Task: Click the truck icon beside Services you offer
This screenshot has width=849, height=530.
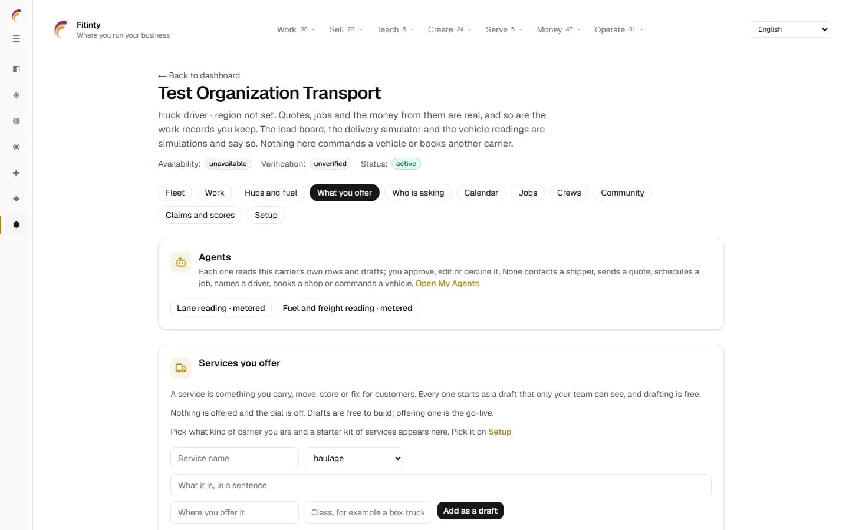Action: pos(181,368)
